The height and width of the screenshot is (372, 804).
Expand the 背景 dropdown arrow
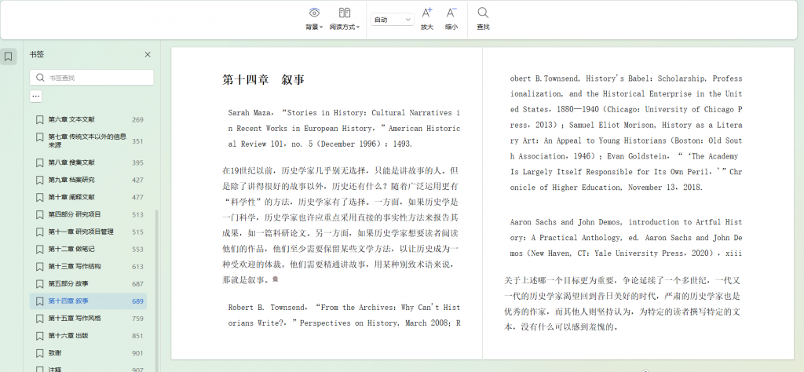tap(321, 27)
